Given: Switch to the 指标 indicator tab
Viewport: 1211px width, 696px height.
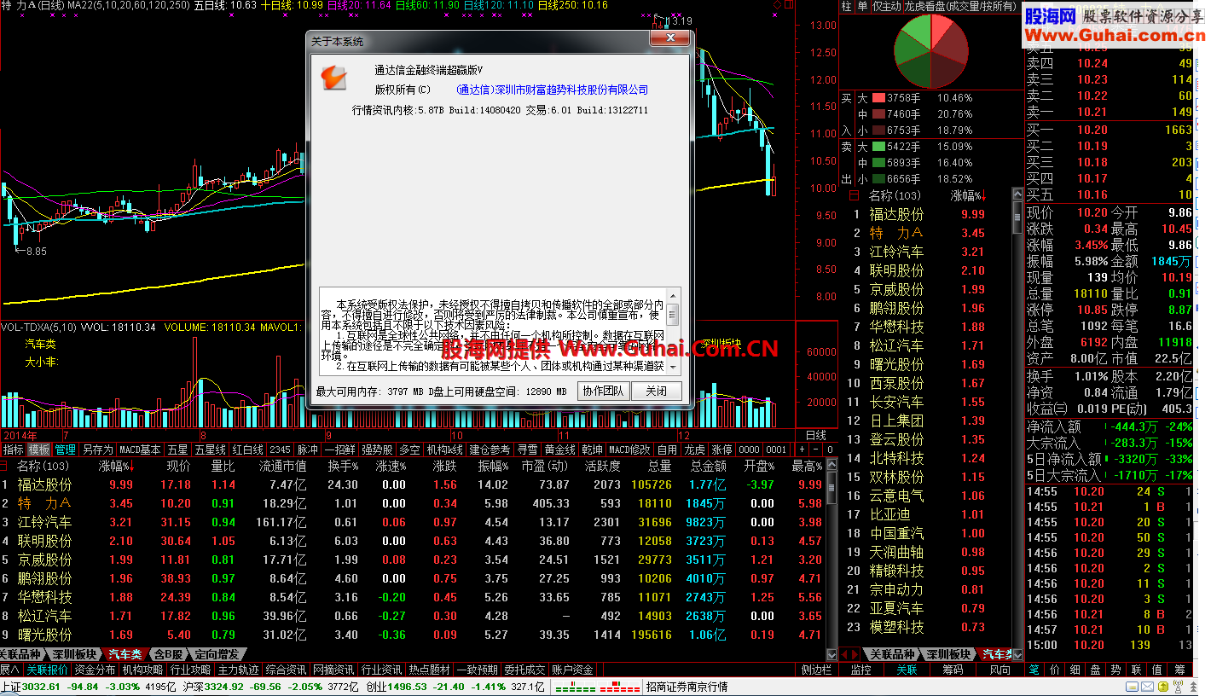Looking at the screenshot, I should 13,449.
